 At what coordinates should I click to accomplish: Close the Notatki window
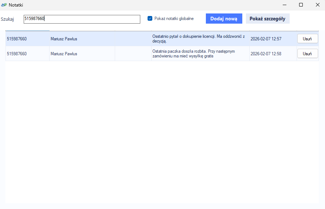pyautogui.click(x=317, y=5)
